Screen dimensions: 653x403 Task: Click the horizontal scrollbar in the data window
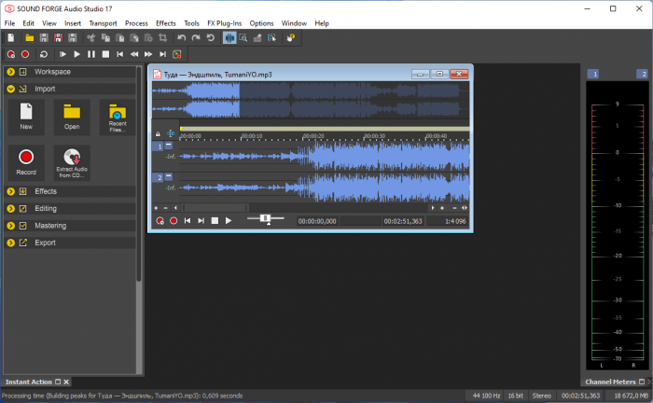[215, 208]
